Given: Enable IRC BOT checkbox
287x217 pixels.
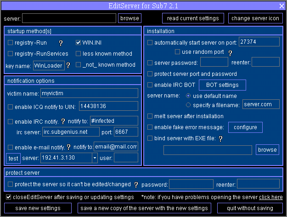Looking at the screenshot, I should (x=150, y=85).
